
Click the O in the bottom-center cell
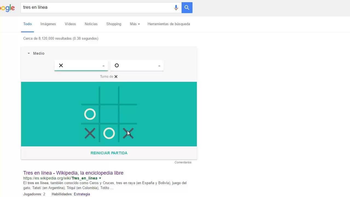[x=109, y=133]
